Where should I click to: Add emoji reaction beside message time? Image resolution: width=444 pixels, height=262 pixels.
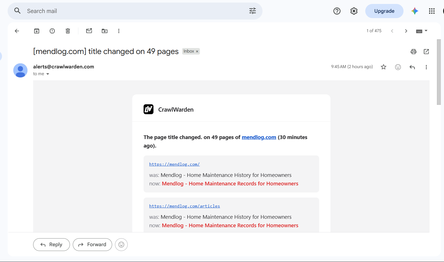pyautogui.click(x=398, y=67)
